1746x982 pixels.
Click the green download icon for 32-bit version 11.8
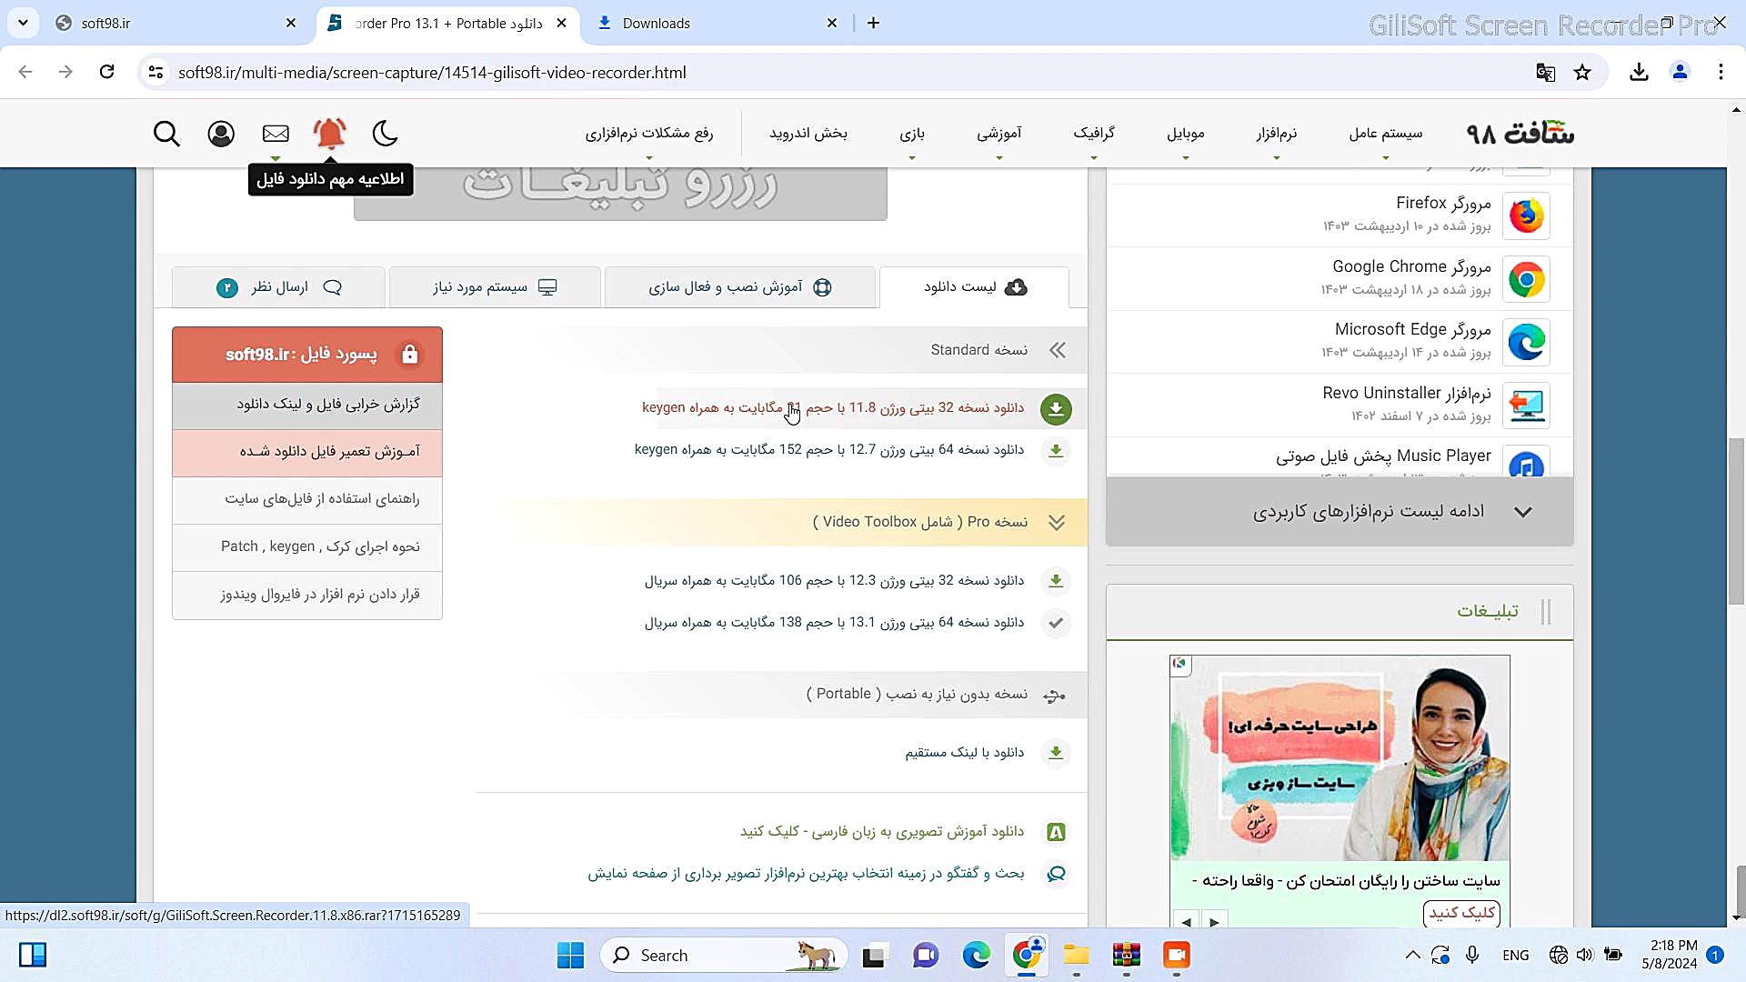pos(1056,409)
